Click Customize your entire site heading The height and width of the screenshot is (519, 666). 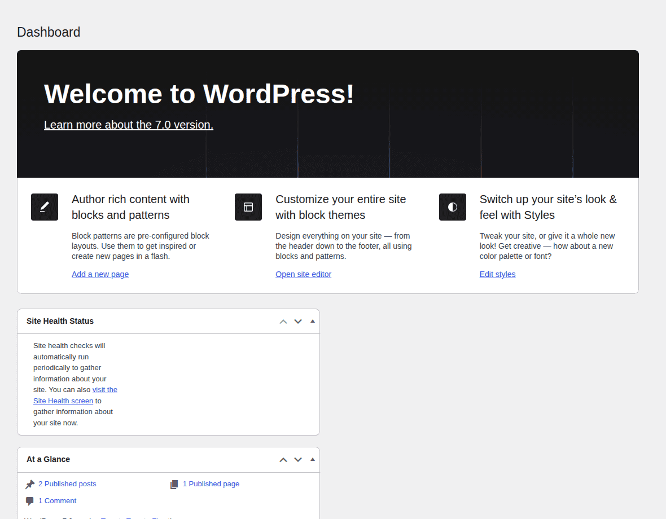[341, 207]
